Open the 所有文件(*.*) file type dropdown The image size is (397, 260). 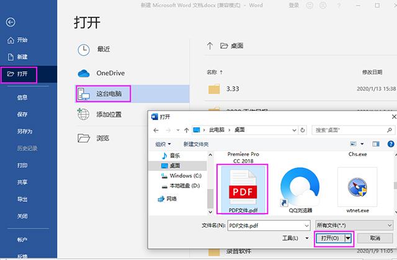point(354,225)
